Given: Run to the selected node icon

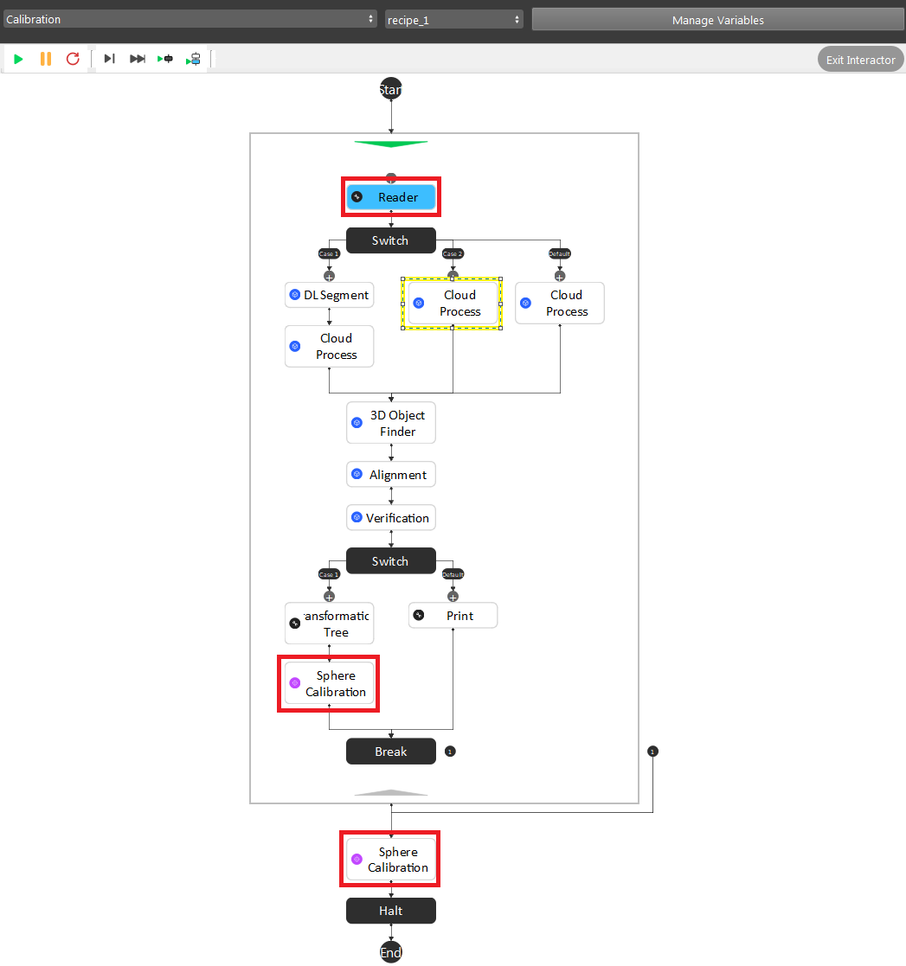Looking at the screenshot, I should (165, 59).
